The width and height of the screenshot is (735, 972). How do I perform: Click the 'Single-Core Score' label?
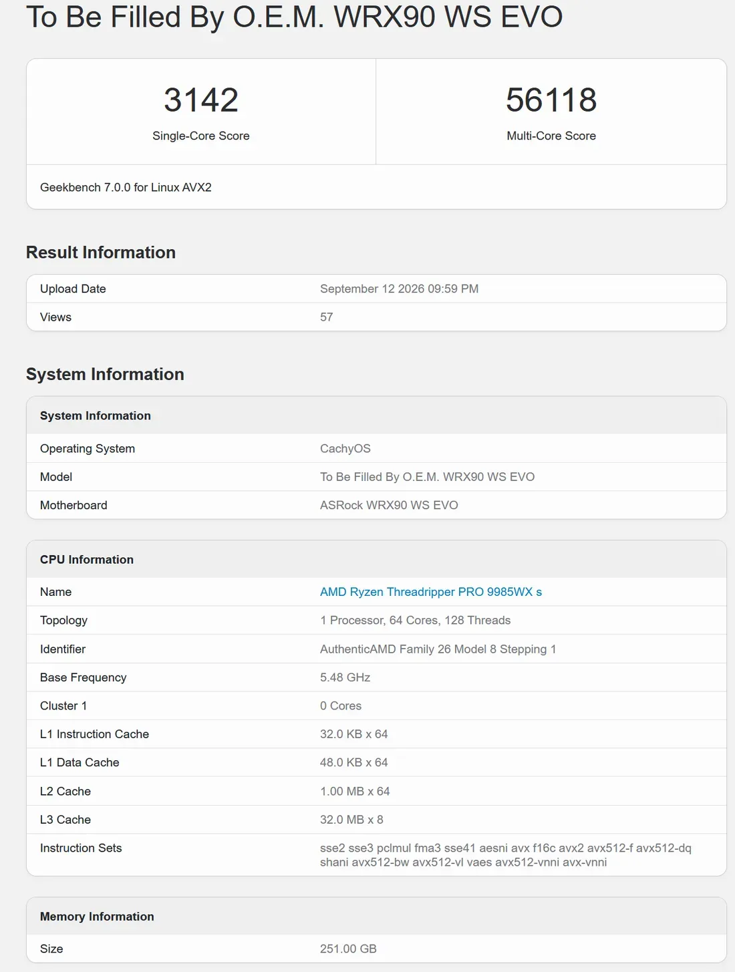[201, 136]
